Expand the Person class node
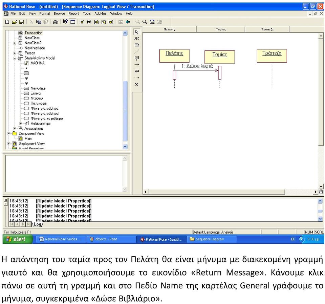The height and width of the screenshot is (304, 325). coord(15,53)
